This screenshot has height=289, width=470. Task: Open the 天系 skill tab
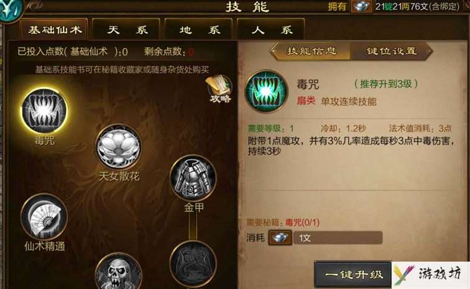tap(126, 29)
